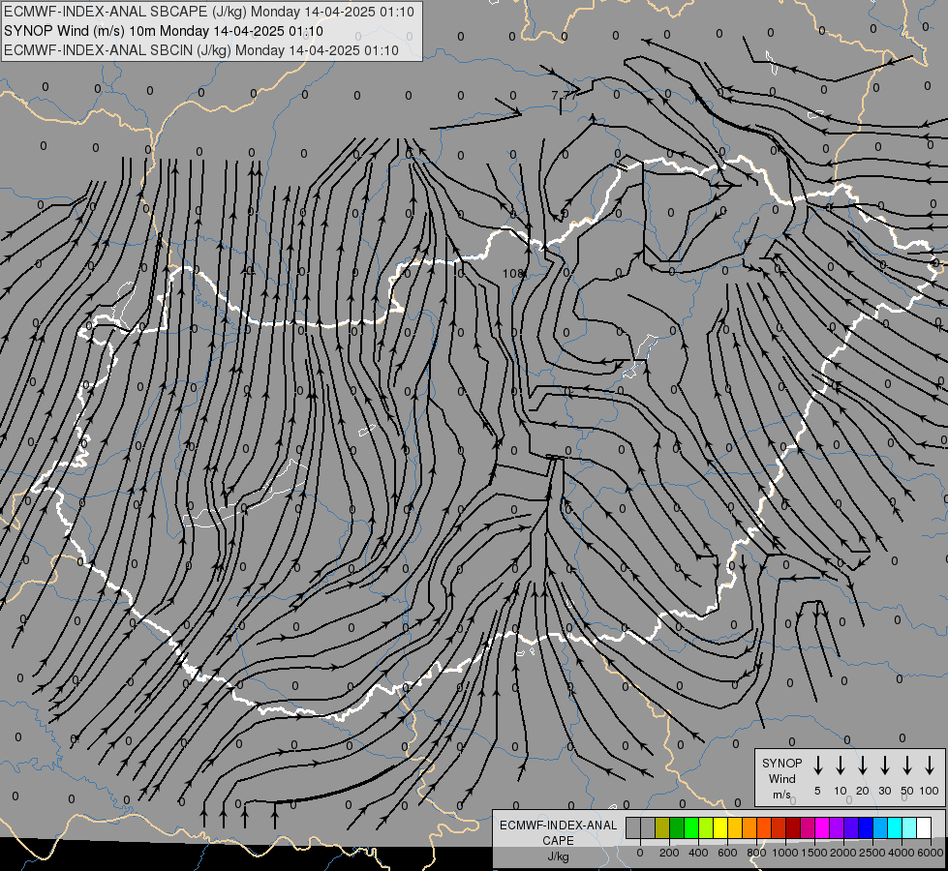Pick the sky blue swatch after 2500

point(879,827)
